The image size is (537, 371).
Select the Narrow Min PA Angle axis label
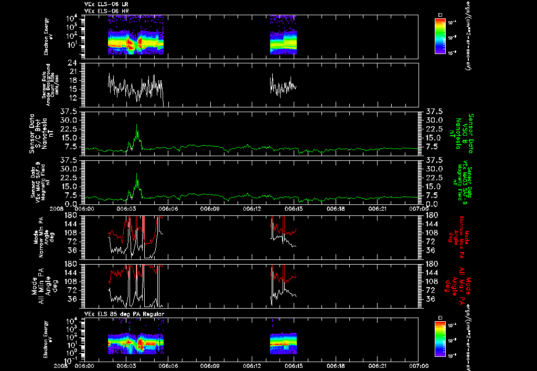click(44, 237)
